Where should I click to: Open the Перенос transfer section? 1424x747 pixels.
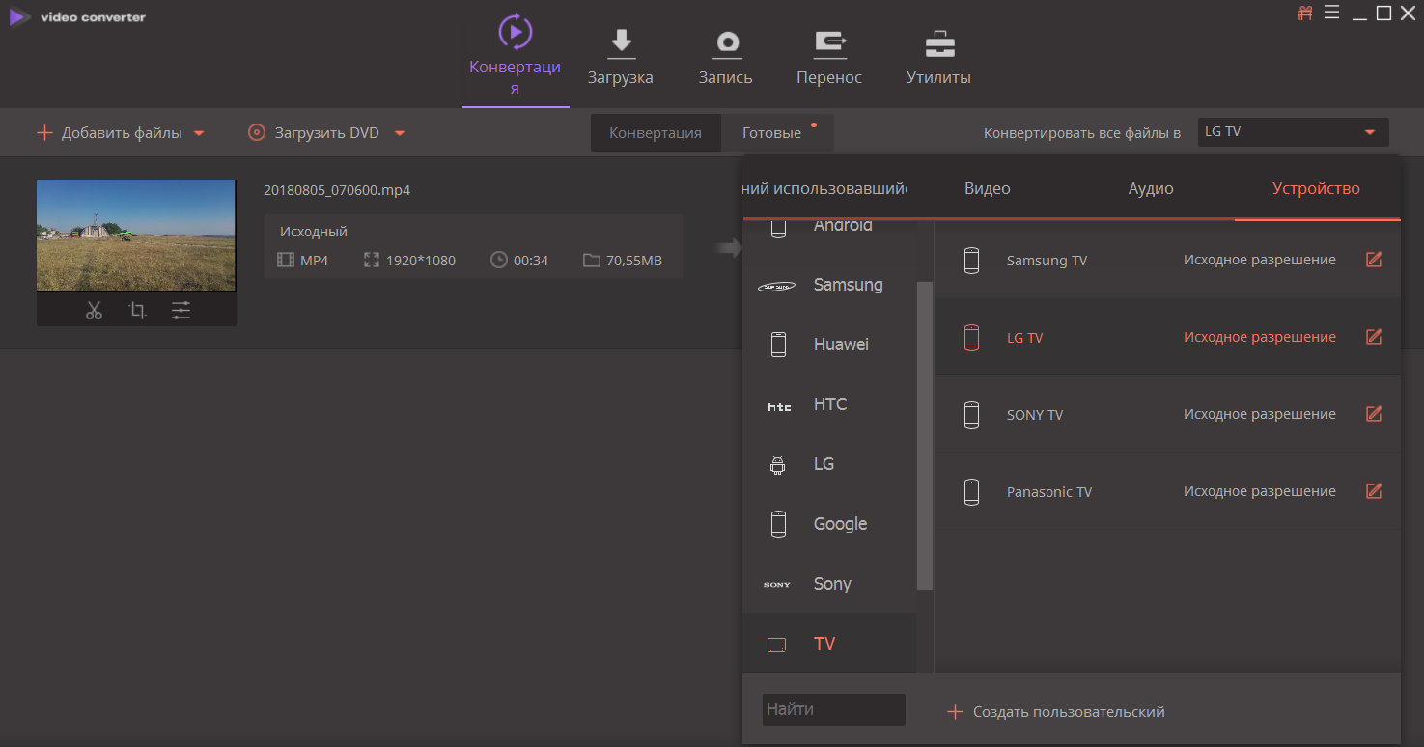[x=829, y=58]
